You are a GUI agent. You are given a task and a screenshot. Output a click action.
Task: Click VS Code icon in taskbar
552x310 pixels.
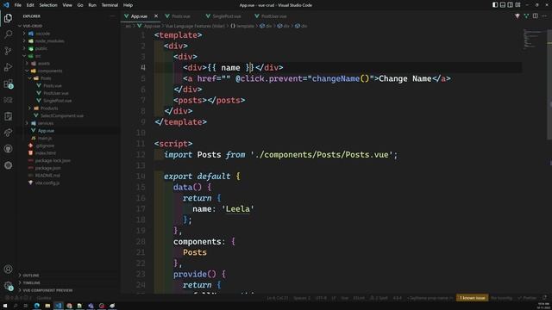click(59, 306)
